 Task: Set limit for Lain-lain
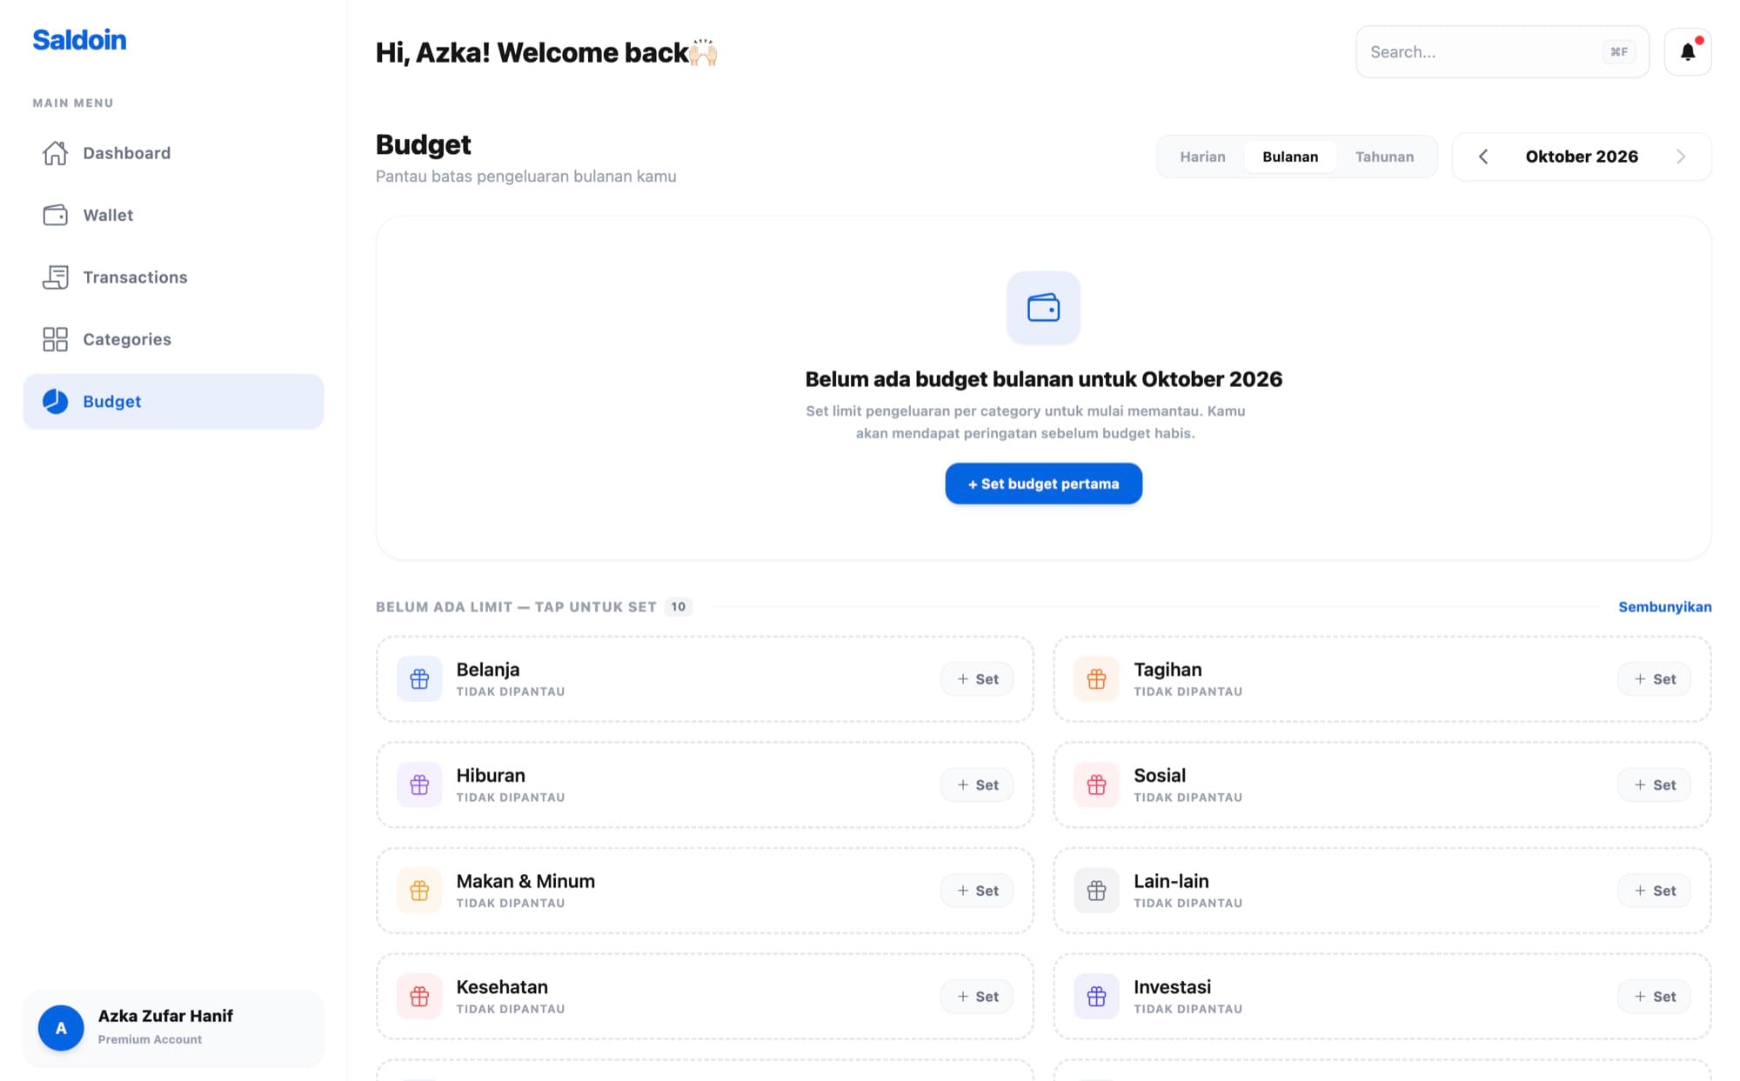pyautogui.click(x=1654, y=891)
